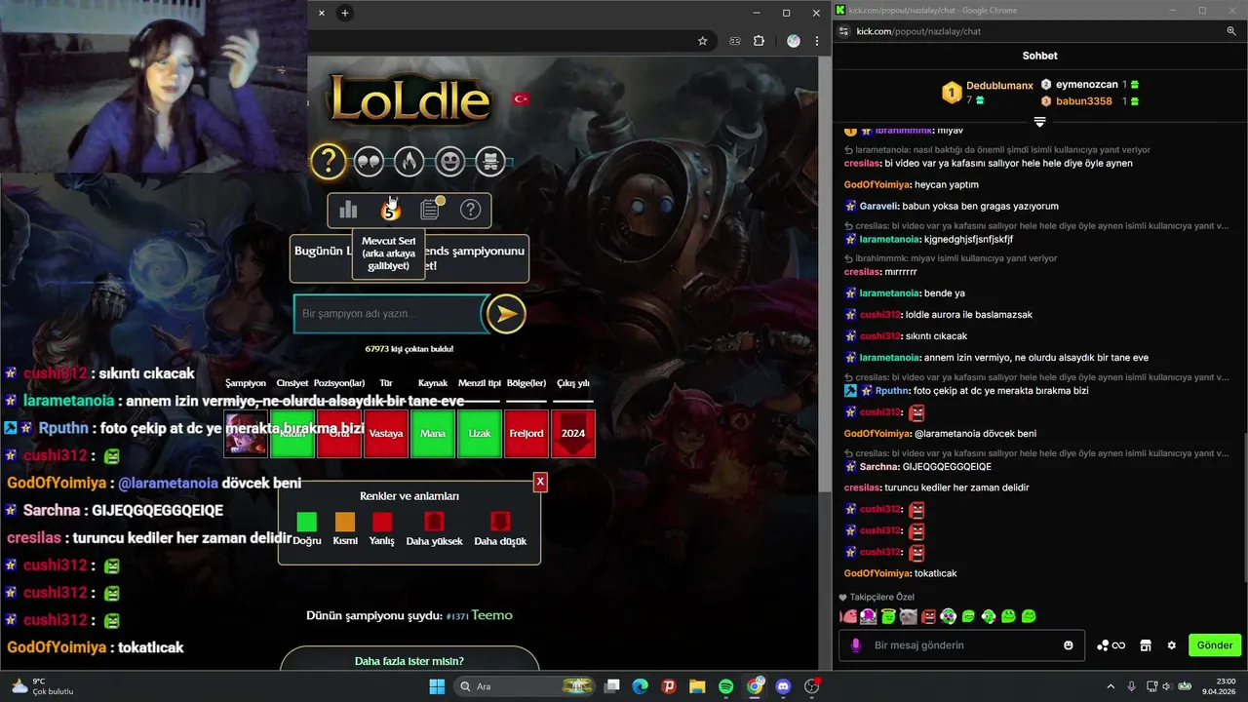Insert the pink fish emote
Viewport: 1248px width, 702px height.
(x=848, y=616)
